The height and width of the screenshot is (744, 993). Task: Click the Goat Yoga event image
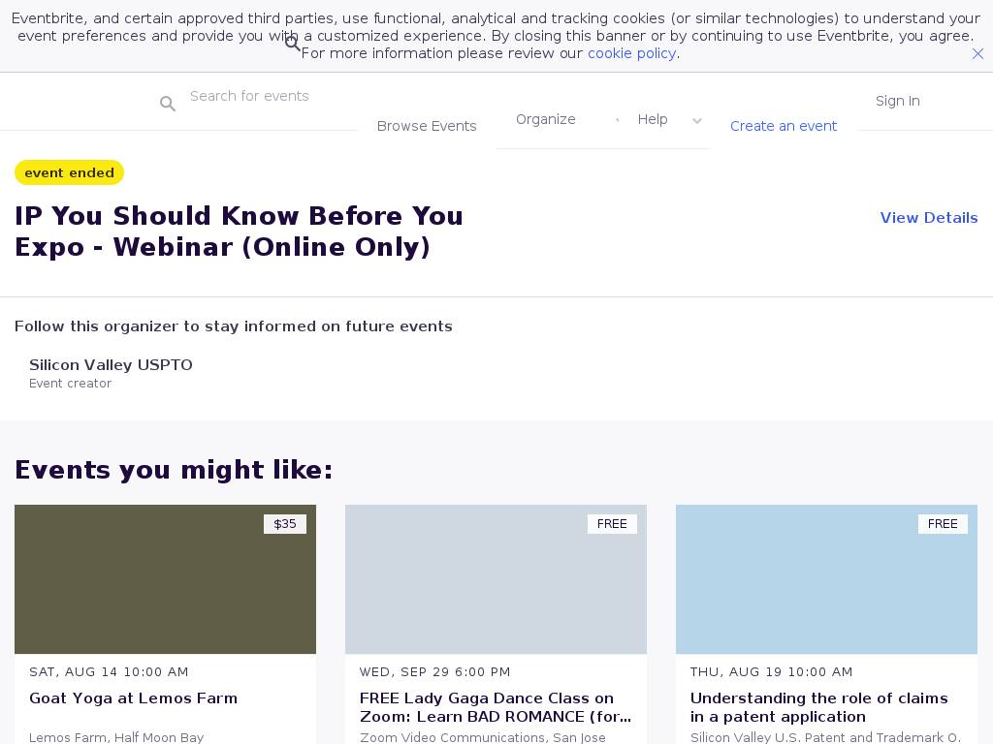click(165, 579)
